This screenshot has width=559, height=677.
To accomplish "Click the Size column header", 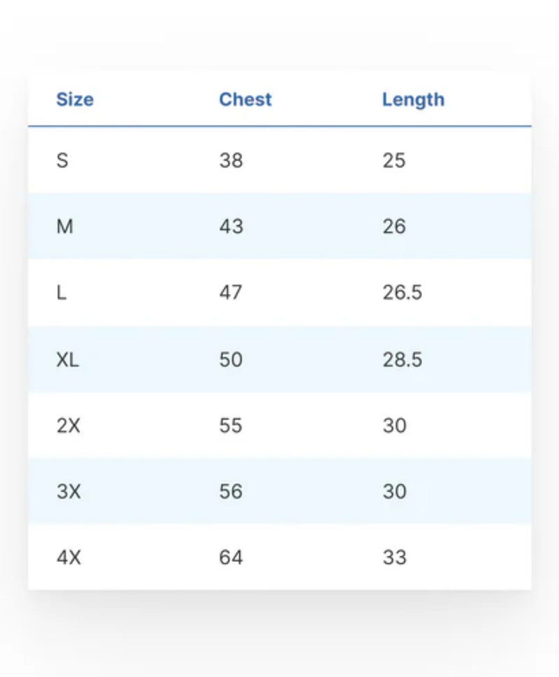I will coord(75,99).
